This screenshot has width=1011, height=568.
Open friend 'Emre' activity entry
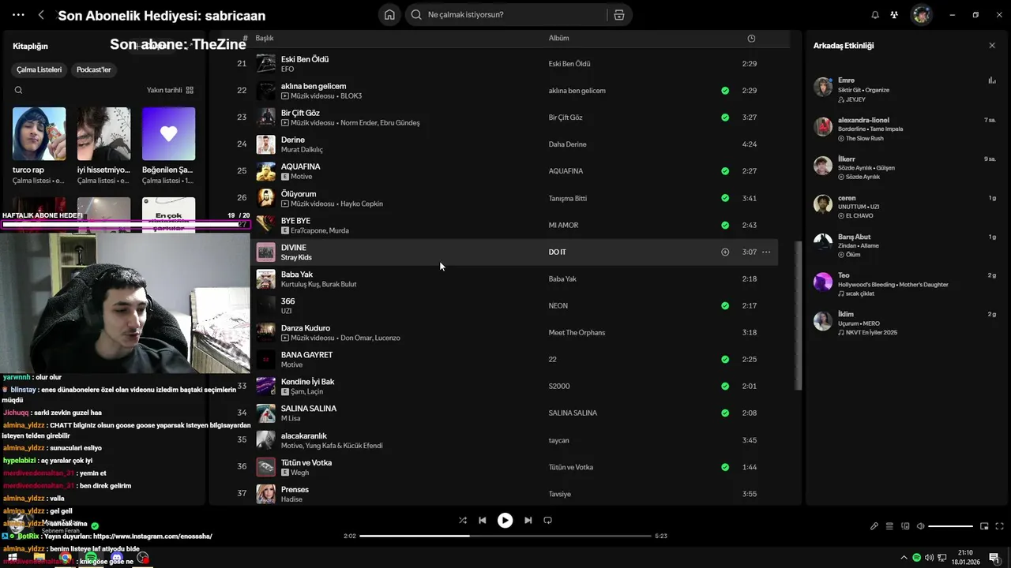click(904, 89)
